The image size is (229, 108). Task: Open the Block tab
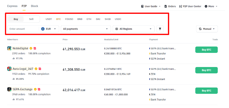34,6
